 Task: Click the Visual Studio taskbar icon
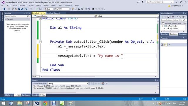(x=36, y=103)
